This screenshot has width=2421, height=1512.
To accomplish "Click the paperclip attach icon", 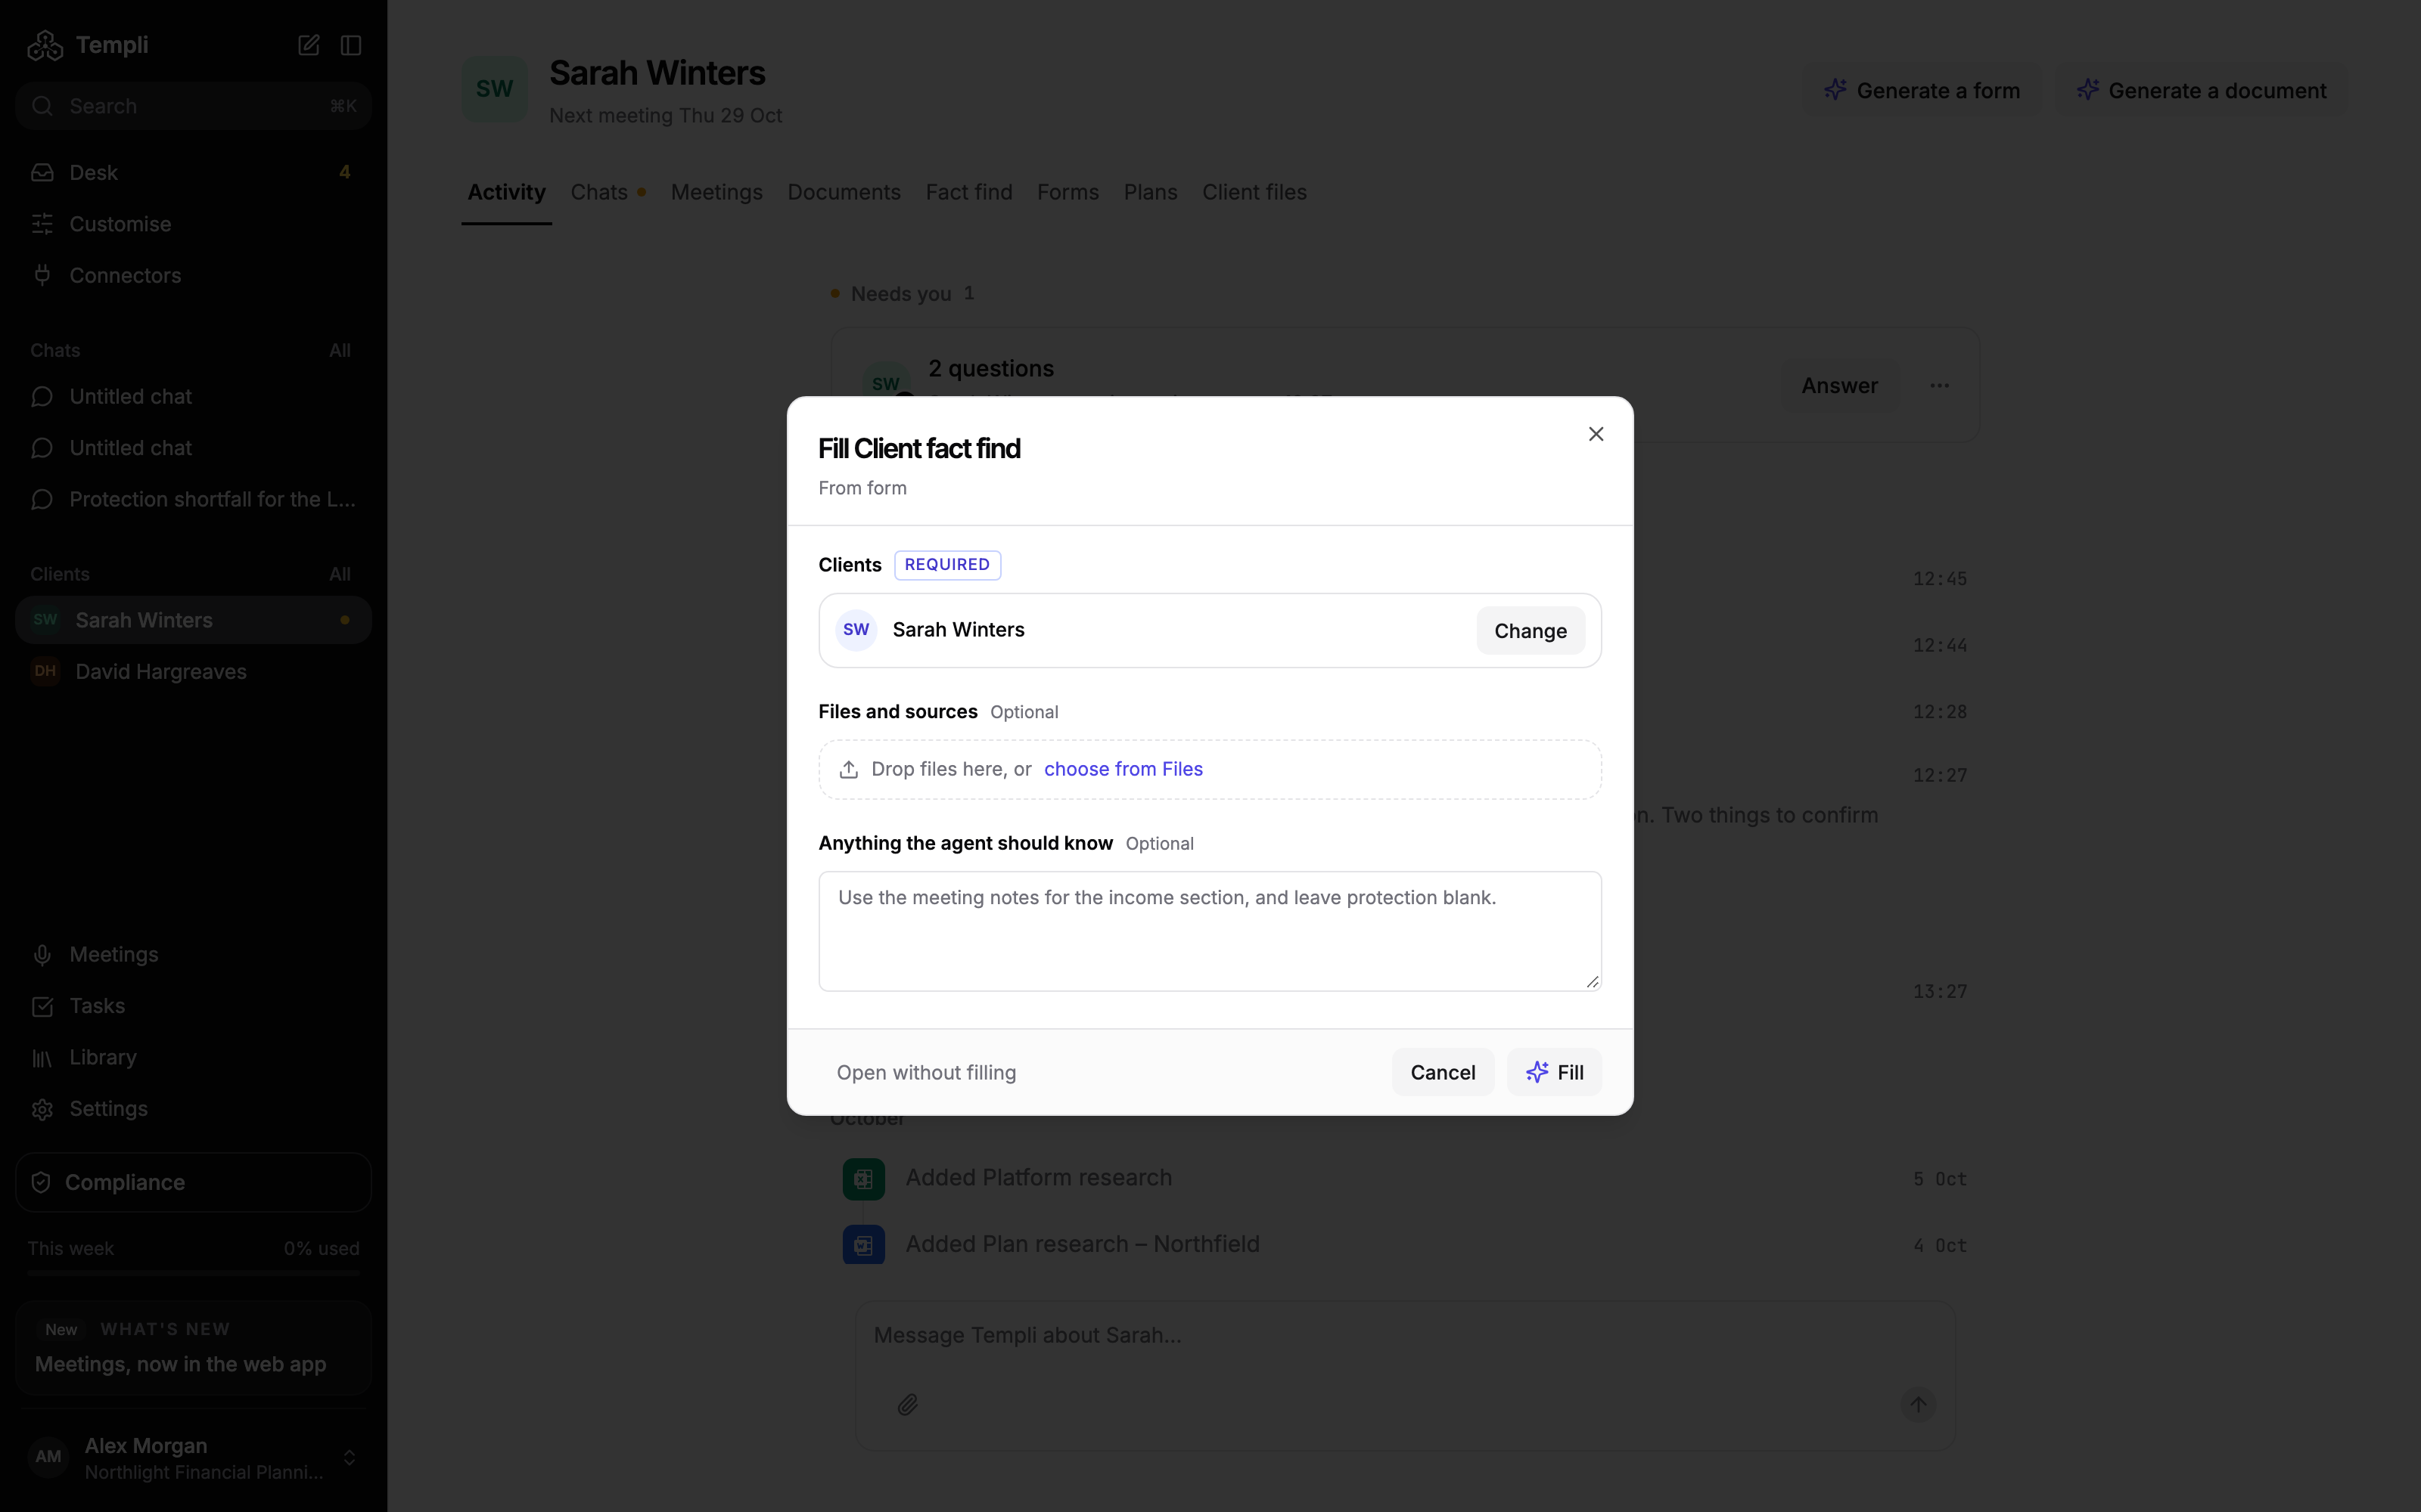I will pos(907,1404).
